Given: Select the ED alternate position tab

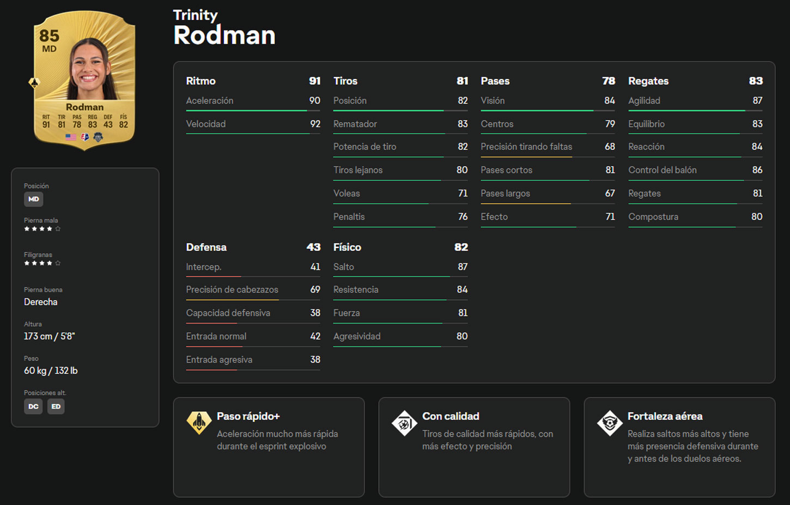Looking at the screenshot, I should [56, 406].
